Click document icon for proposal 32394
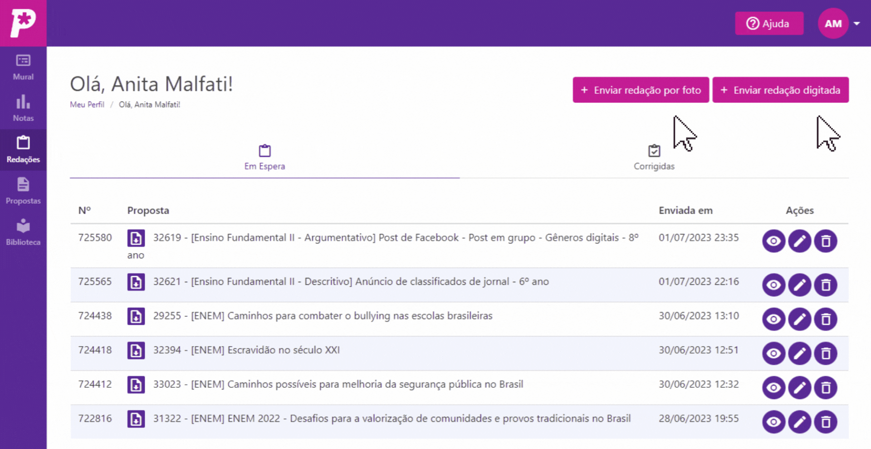The image size is (871, 449). [136, 351]
